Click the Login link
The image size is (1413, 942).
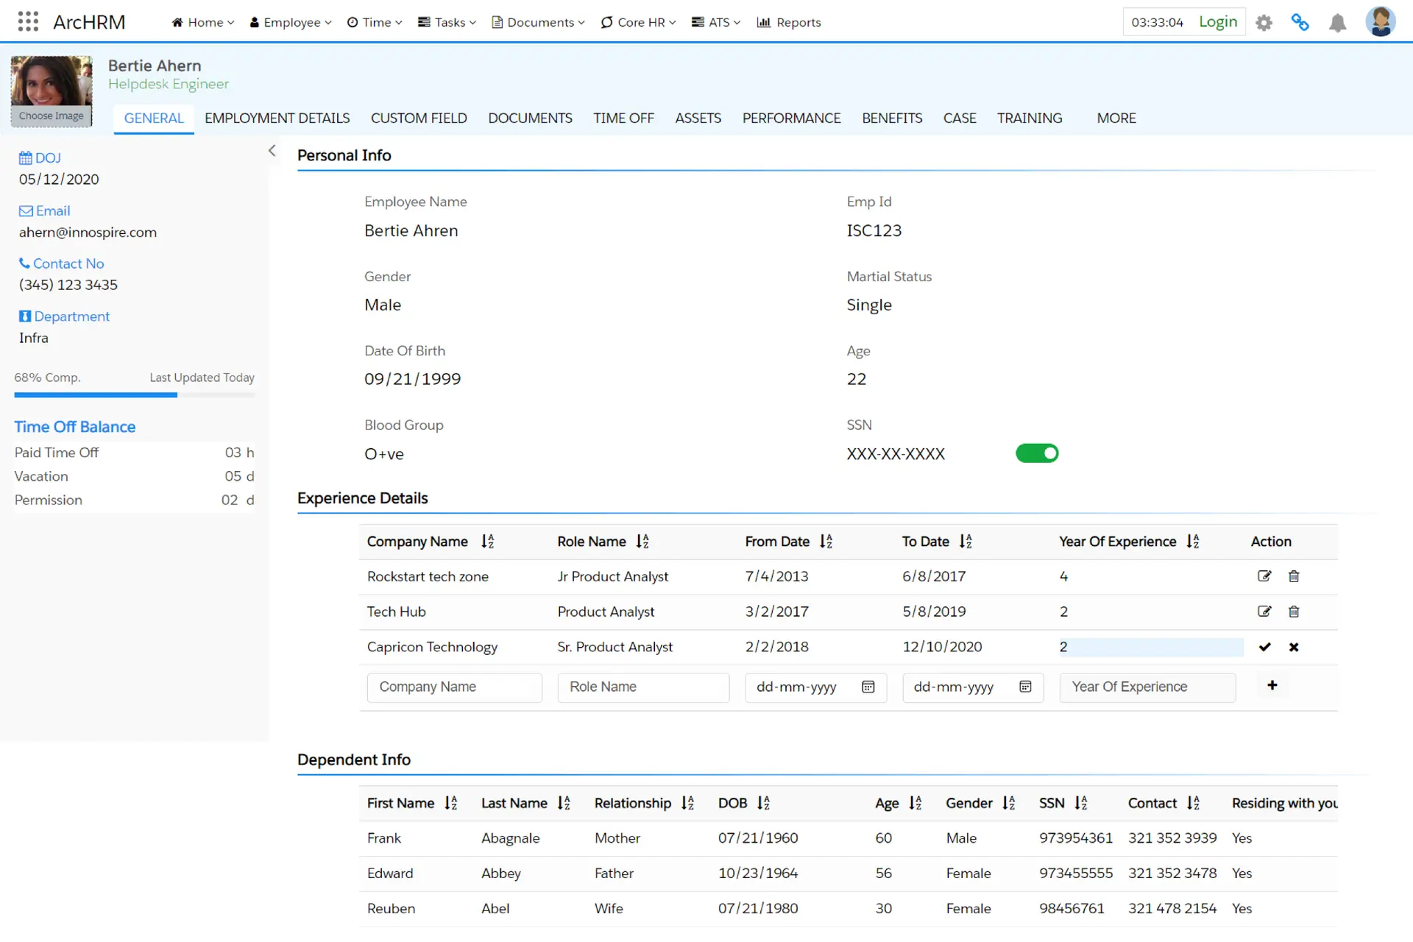1217,21
